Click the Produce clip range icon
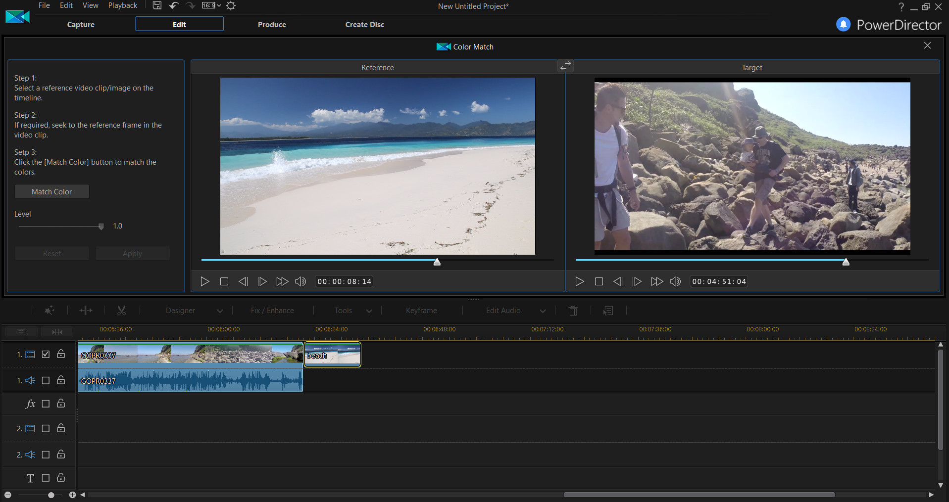 (608, 310)
